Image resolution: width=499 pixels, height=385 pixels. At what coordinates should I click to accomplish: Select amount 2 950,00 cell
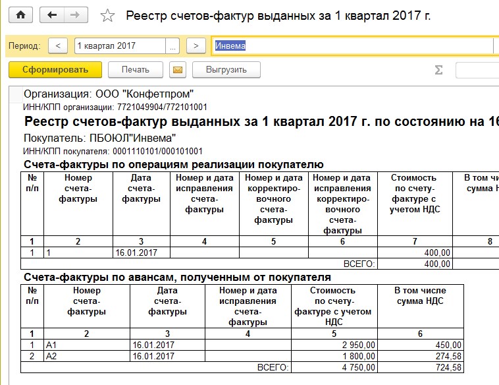click(x=334, y=345)
